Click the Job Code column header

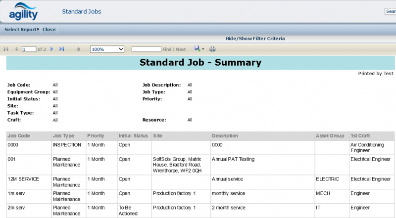coord(19,135)
